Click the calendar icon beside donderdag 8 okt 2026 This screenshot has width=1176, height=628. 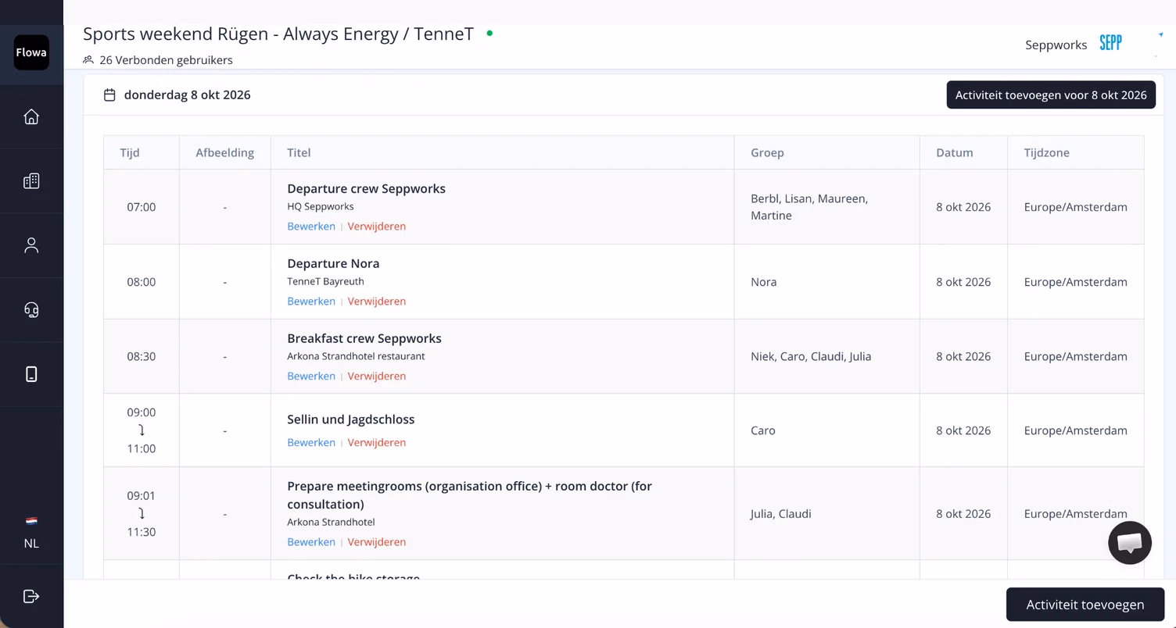click(x=110, y=95)
